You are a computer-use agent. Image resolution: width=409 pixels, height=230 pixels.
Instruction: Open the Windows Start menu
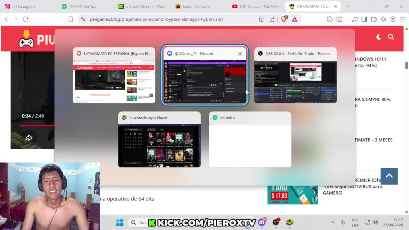pos(120,222)
